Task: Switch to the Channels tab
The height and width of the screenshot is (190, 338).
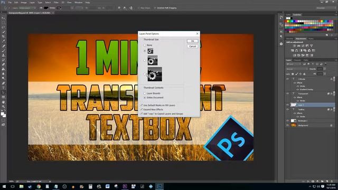Action: coord(297,60)
